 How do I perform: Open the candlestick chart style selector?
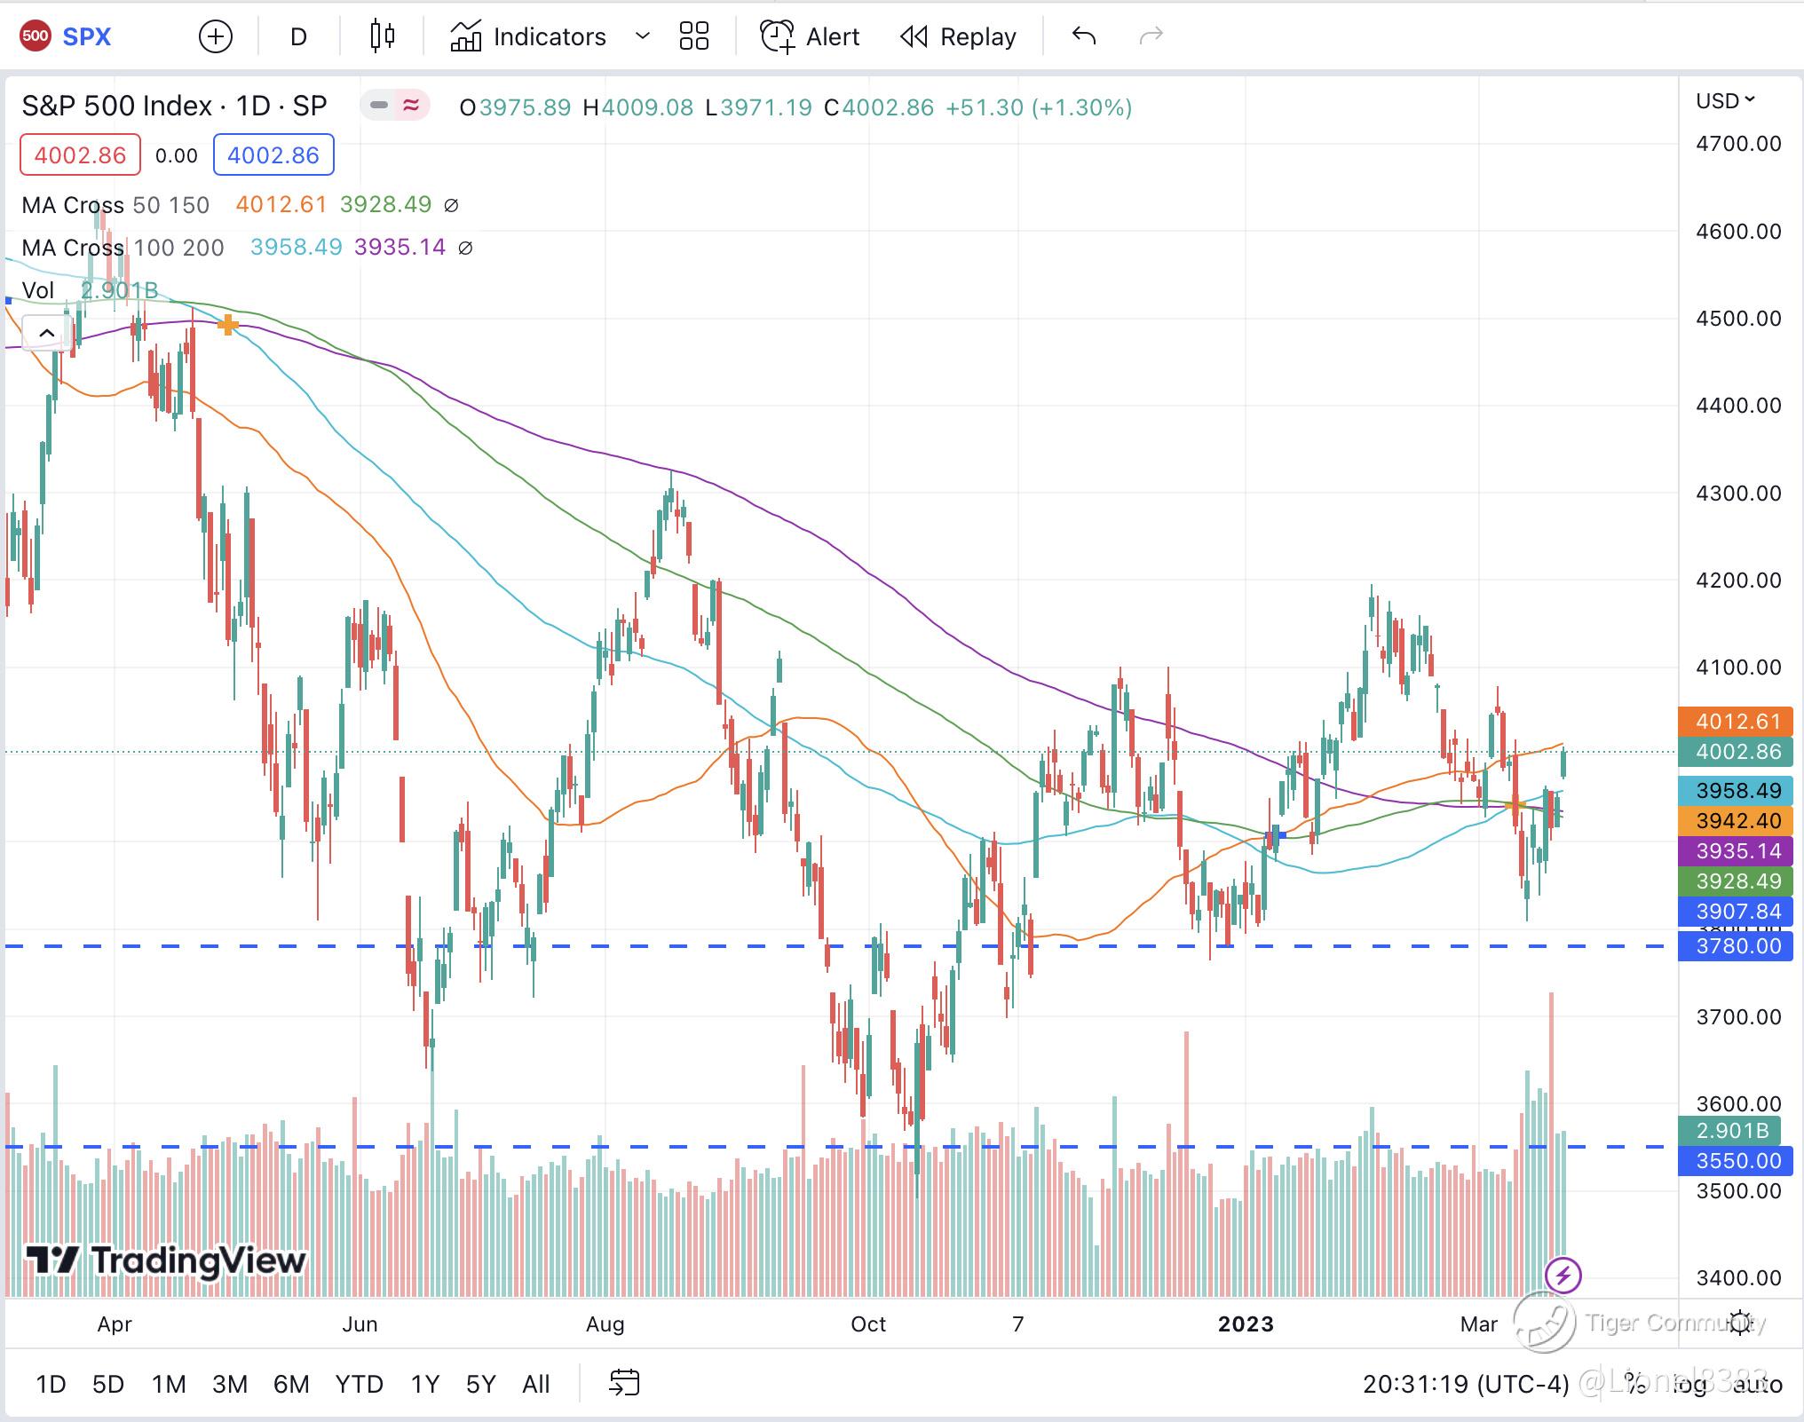click(x=383, y=36)
